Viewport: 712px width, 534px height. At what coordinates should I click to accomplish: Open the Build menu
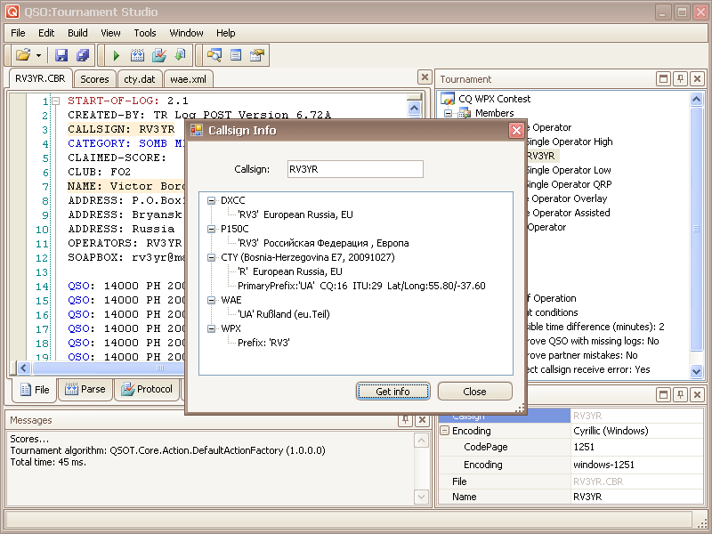pyautogui.click(x=77, y=33)
